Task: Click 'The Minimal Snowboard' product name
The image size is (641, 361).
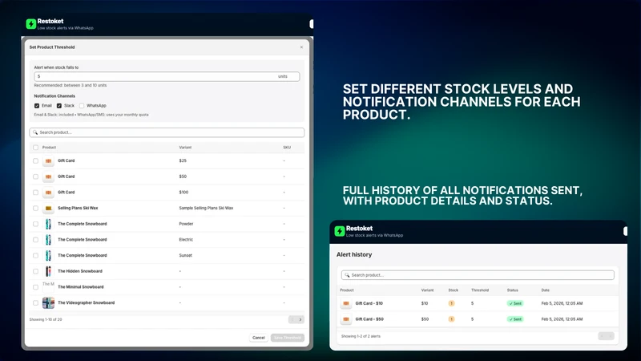Action: (81, 287)
